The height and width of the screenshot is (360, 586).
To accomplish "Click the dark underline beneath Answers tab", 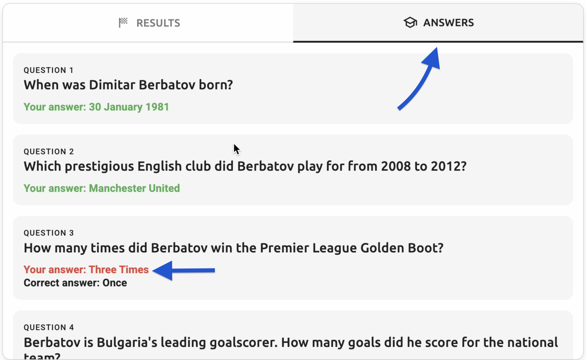I will click(438, 42).
